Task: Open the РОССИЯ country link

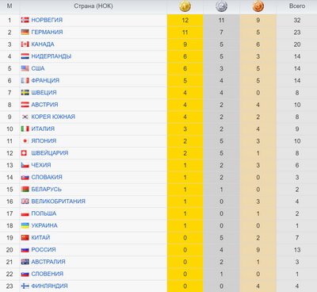Action: tap(44, 250)
